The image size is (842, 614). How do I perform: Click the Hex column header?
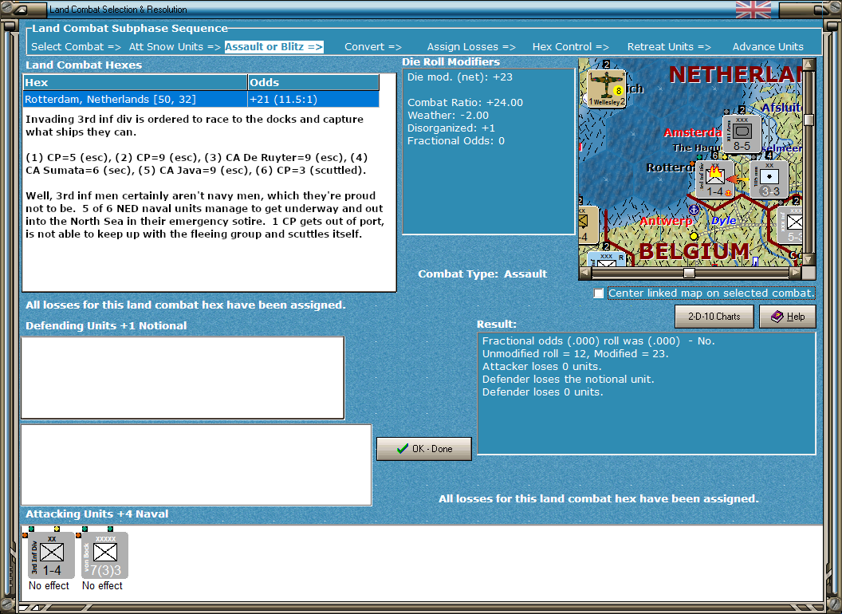click(x=135, y=82)
